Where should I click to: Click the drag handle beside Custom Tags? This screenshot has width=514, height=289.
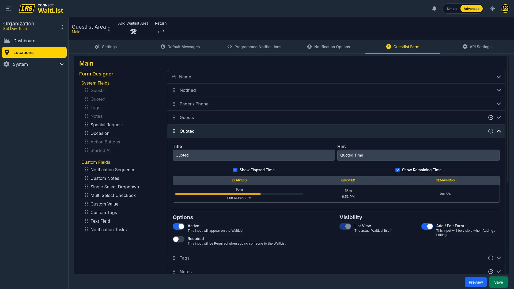point(86,212)
